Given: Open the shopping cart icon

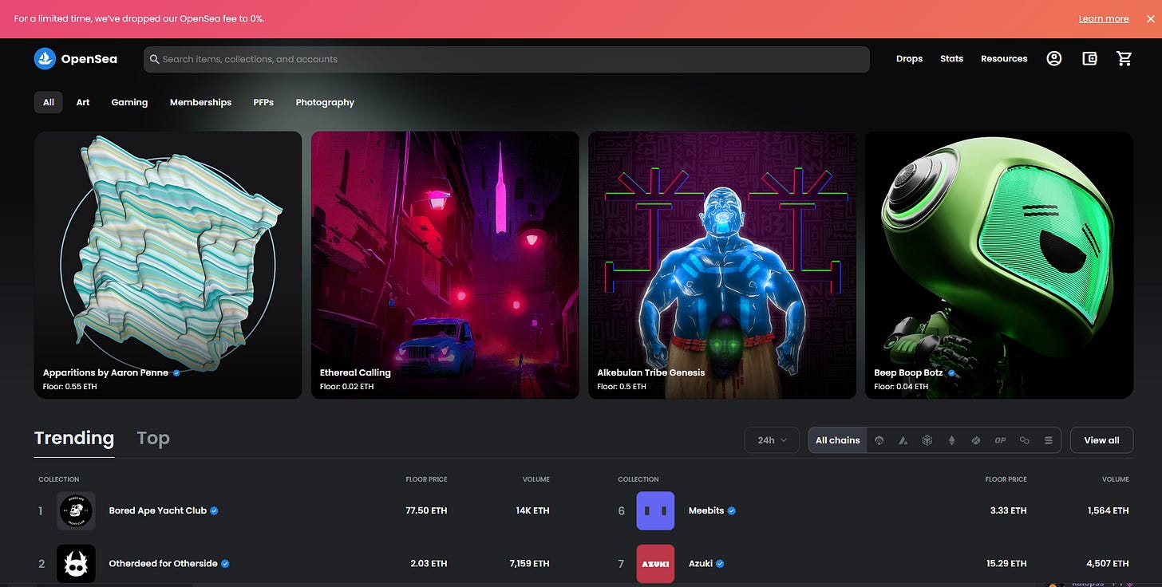Looking at the screenshot, I should [1124, 58].
